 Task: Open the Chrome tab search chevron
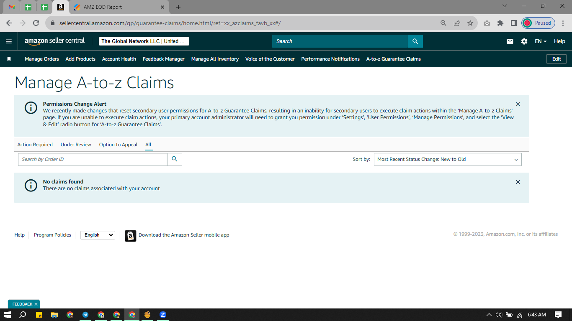pyautogui.click(x=505, y=6)
